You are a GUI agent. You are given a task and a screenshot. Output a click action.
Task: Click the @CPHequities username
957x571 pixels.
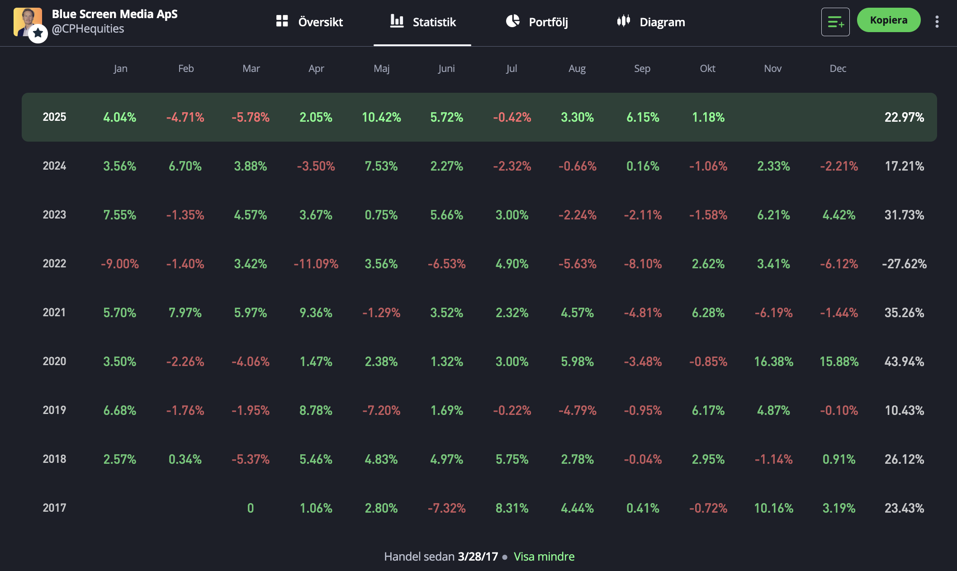click(x=88, y=29)
